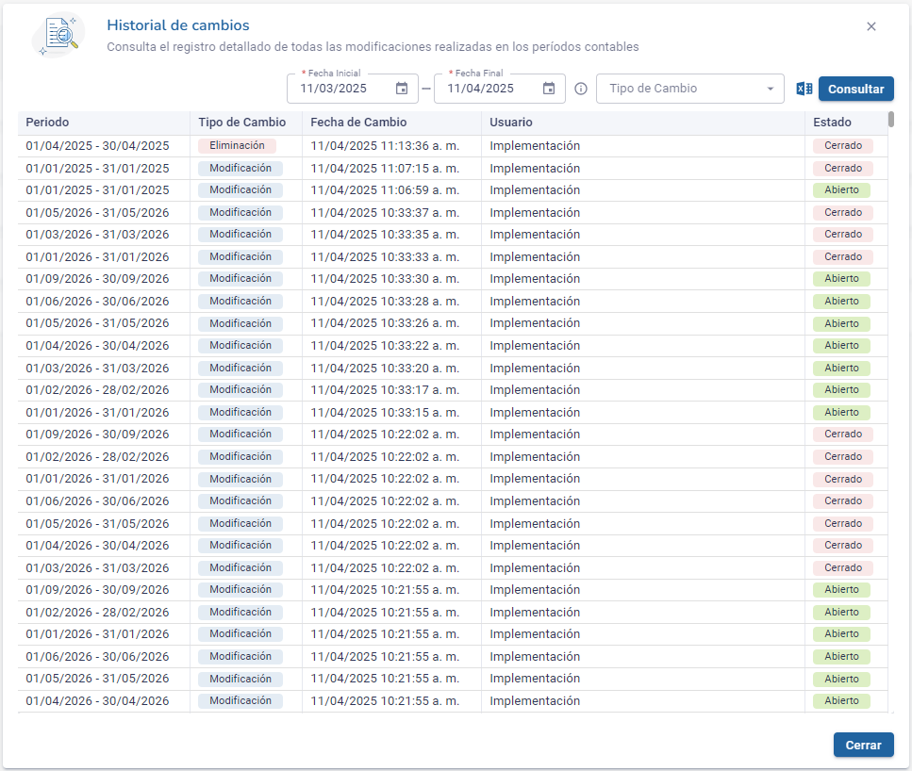Select change date 11/04/2025 11:13:36 a. m.

(x=385, y=146)
